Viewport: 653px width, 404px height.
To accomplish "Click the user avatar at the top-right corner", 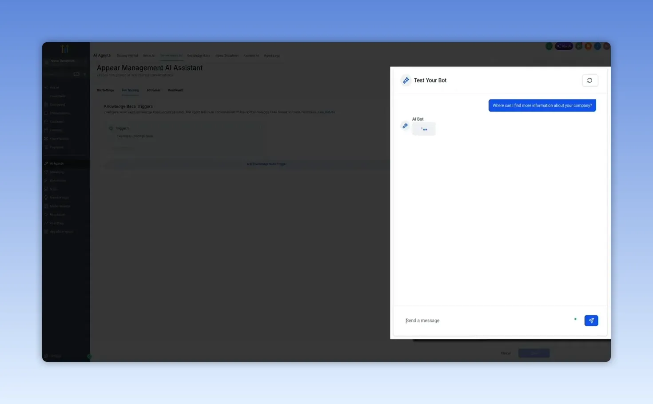I will pyautogui.click(x=606, y=46).
